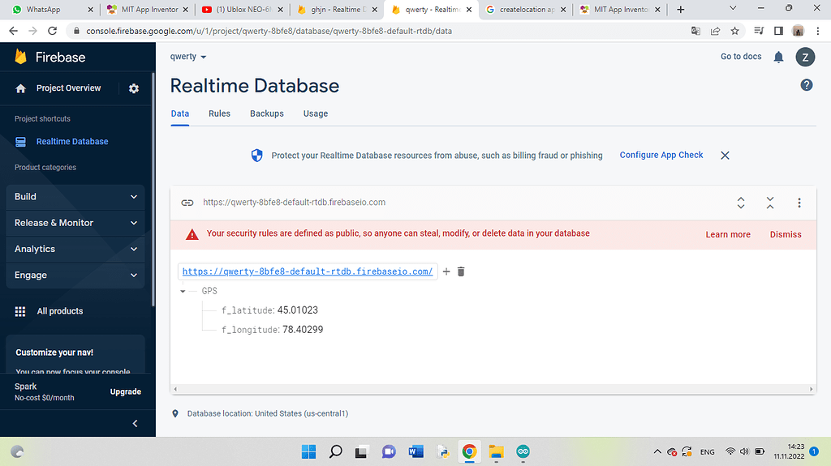Click the help question mark icon
Image resolution: width=831 pixels, height=466 pixels.
pos(807,85)
